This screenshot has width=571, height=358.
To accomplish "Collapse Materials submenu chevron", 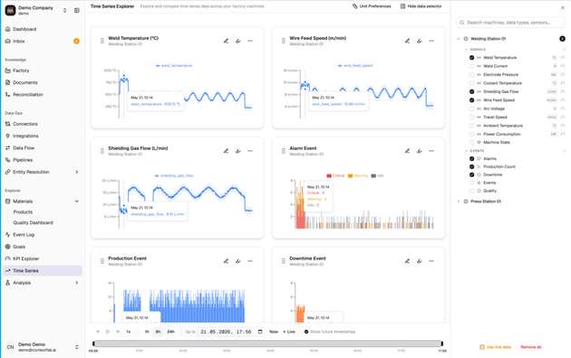I will tap(76, 201).
